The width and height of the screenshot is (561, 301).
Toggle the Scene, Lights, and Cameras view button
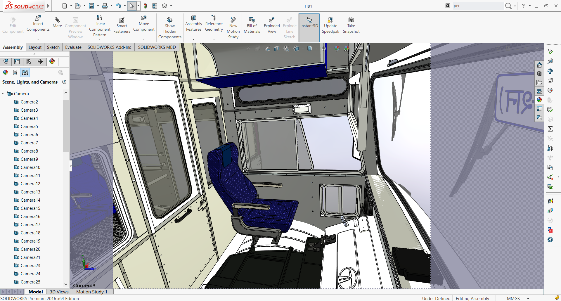25,72
